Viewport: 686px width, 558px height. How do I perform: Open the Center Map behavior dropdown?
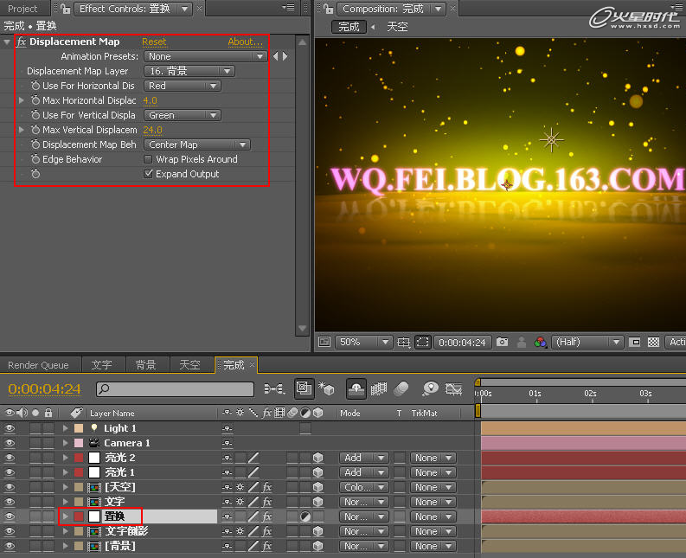click(197, 144)
